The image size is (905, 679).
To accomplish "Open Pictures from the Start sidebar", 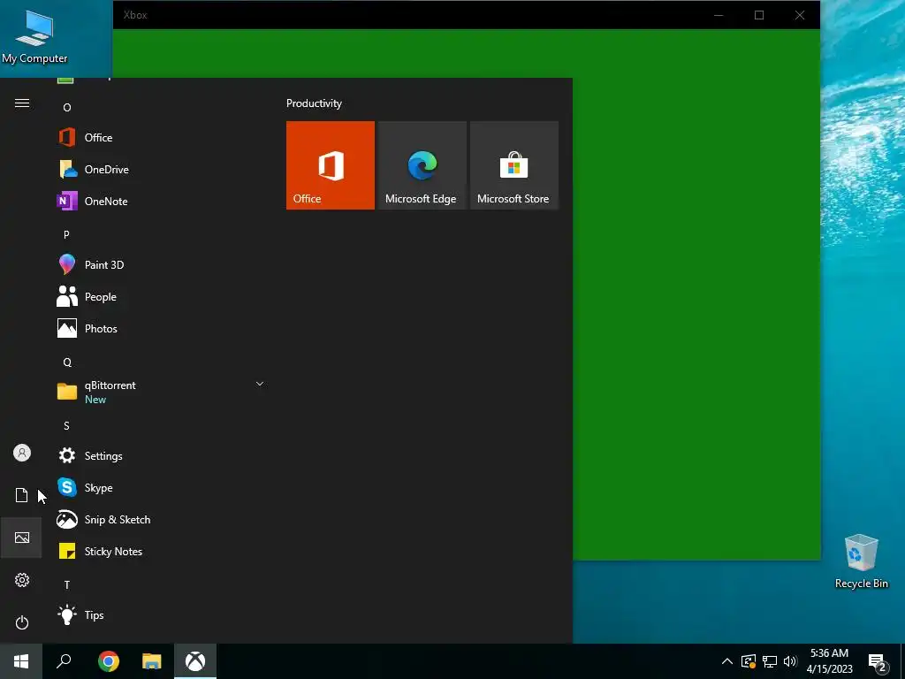I will click(x=22, y=538).
